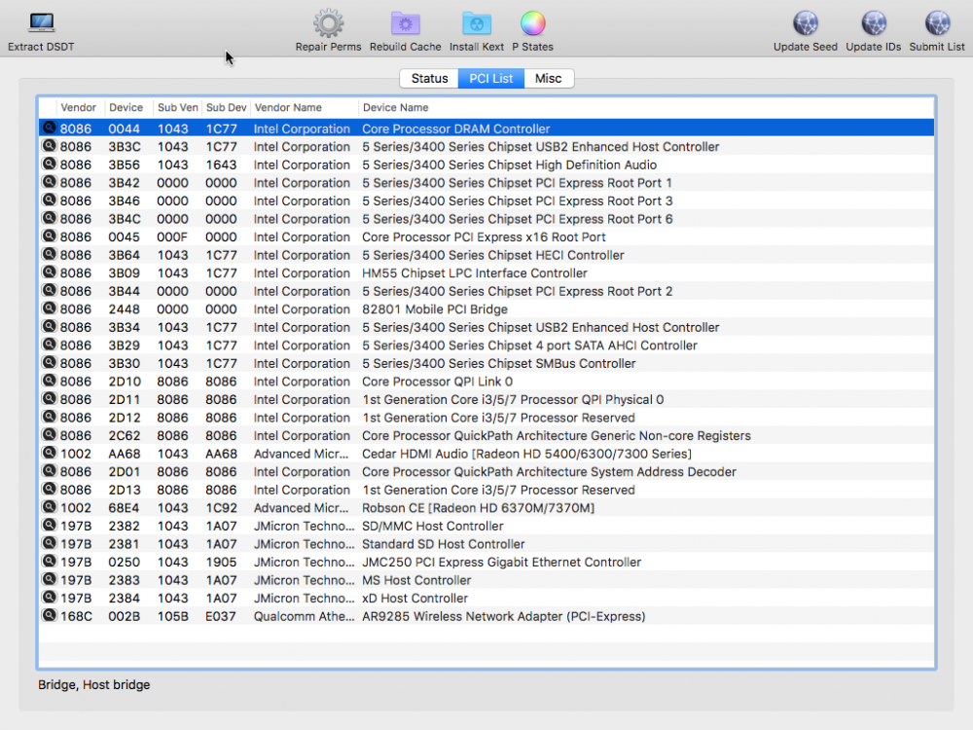Click the Qualcomm Athe... vendor name cell
Image resolution: width=973 pixels, height=730 pixels.
tap(304, 616)
